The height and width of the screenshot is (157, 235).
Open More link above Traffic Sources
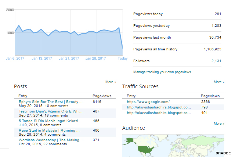pyautogui.click(x=219, y=82)
